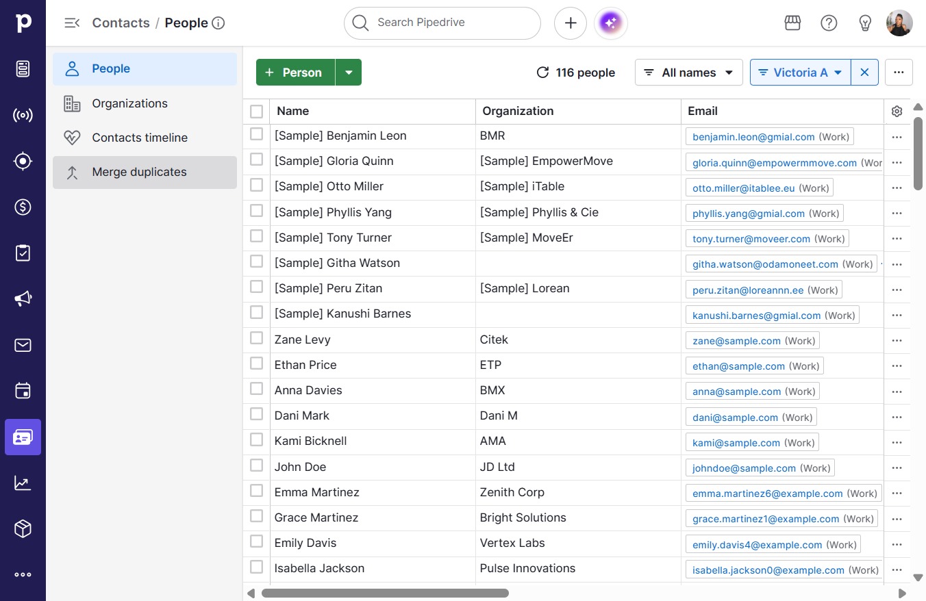Open the More ellipsis in left sidebar

click(23, 575)
